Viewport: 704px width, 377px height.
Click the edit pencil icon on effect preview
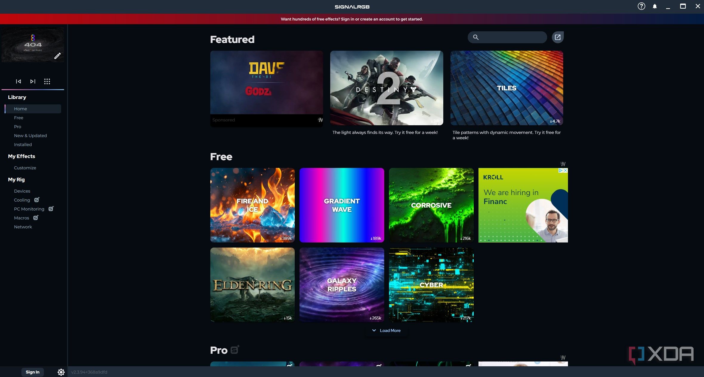pos(57,56)
